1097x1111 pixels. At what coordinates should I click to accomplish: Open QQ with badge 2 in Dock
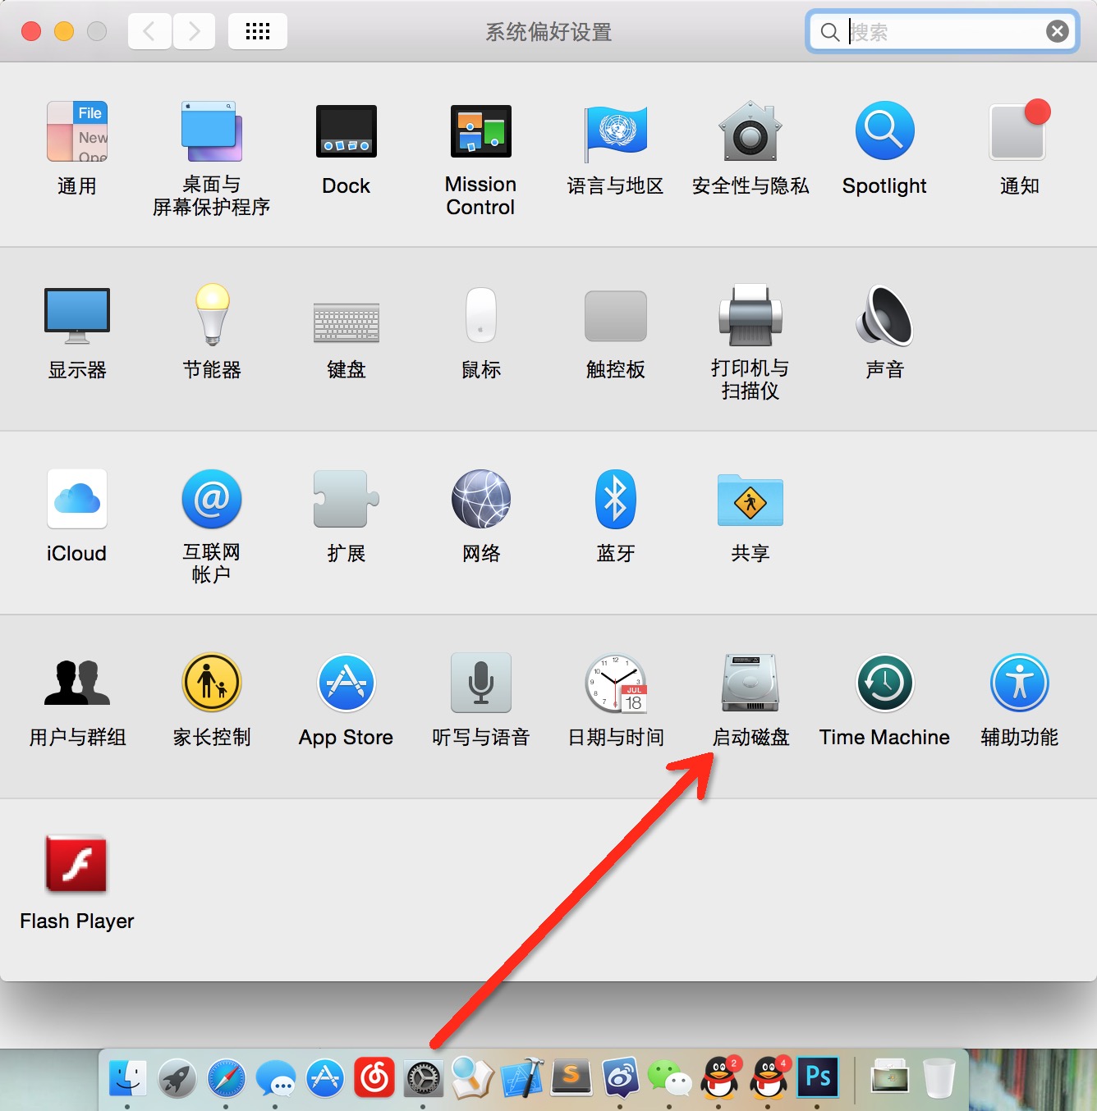[720, 1078]
